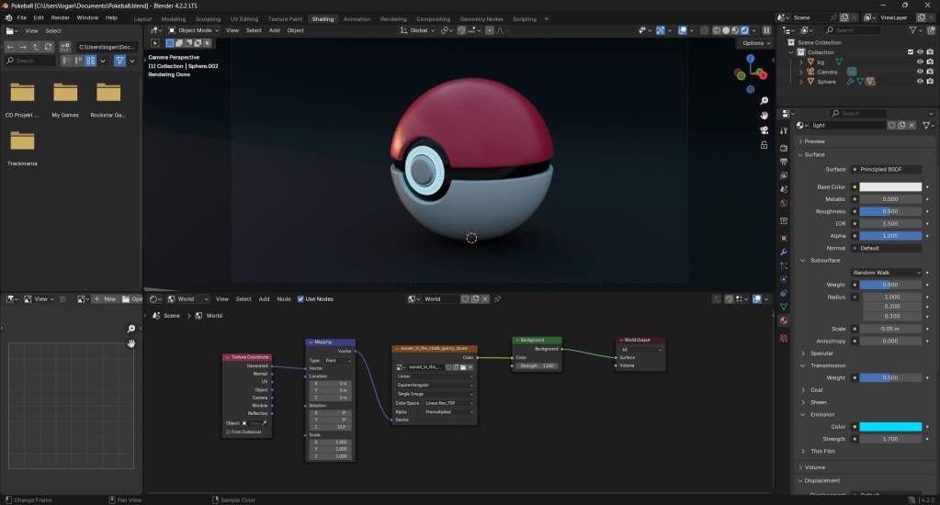The image size is (940, 505).
Task: Open the Object Mode dropdown
Action: pyautogui.click(x=193, y=30)
